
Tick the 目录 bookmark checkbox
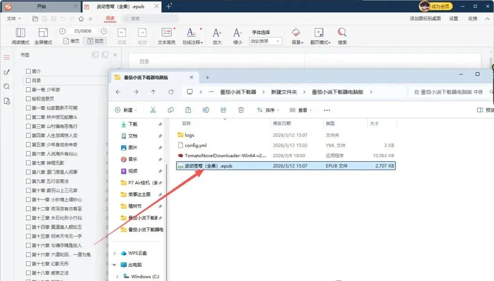click(28, 80)
